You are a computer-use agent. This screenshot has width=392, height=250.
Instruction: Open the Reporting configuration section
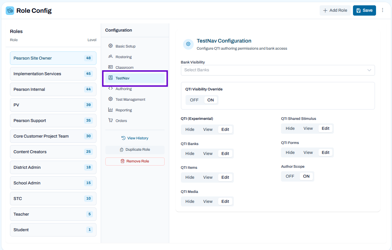135,110
